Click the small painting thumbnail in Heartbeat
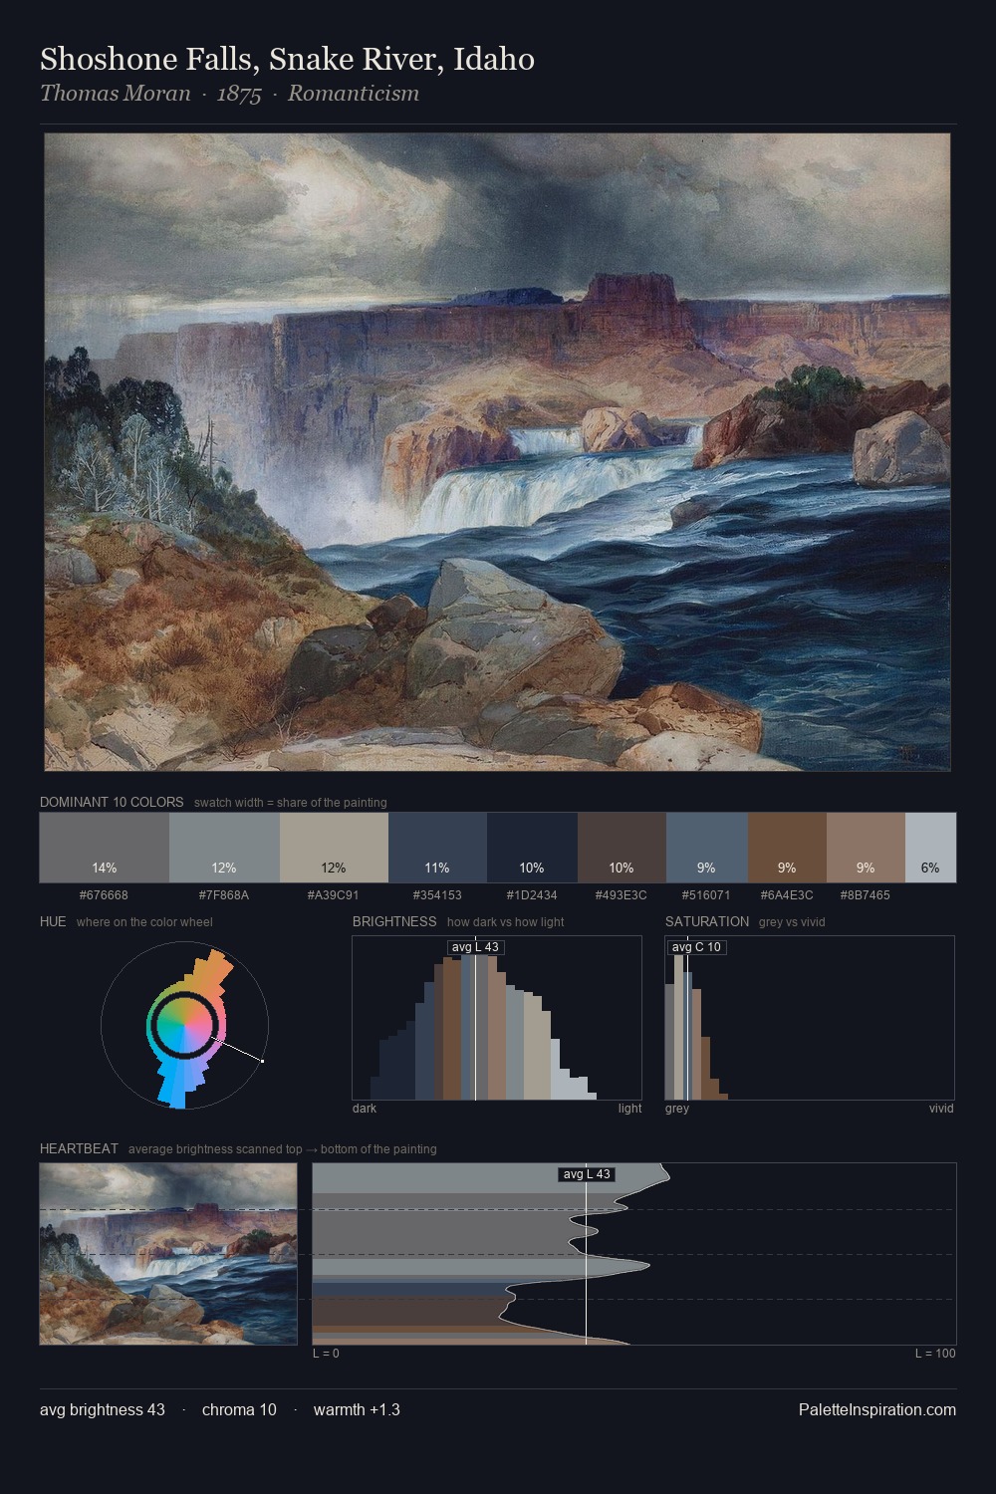Screen dimensions: 996x1494 click(x=168, y=1254)
